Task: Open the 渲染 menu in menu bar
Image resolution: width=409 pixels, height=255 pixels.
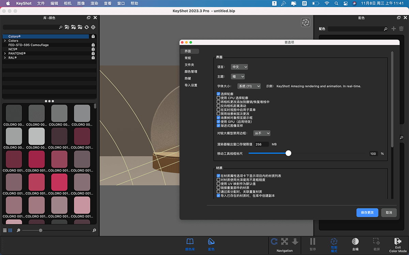Action: (95, 3)
